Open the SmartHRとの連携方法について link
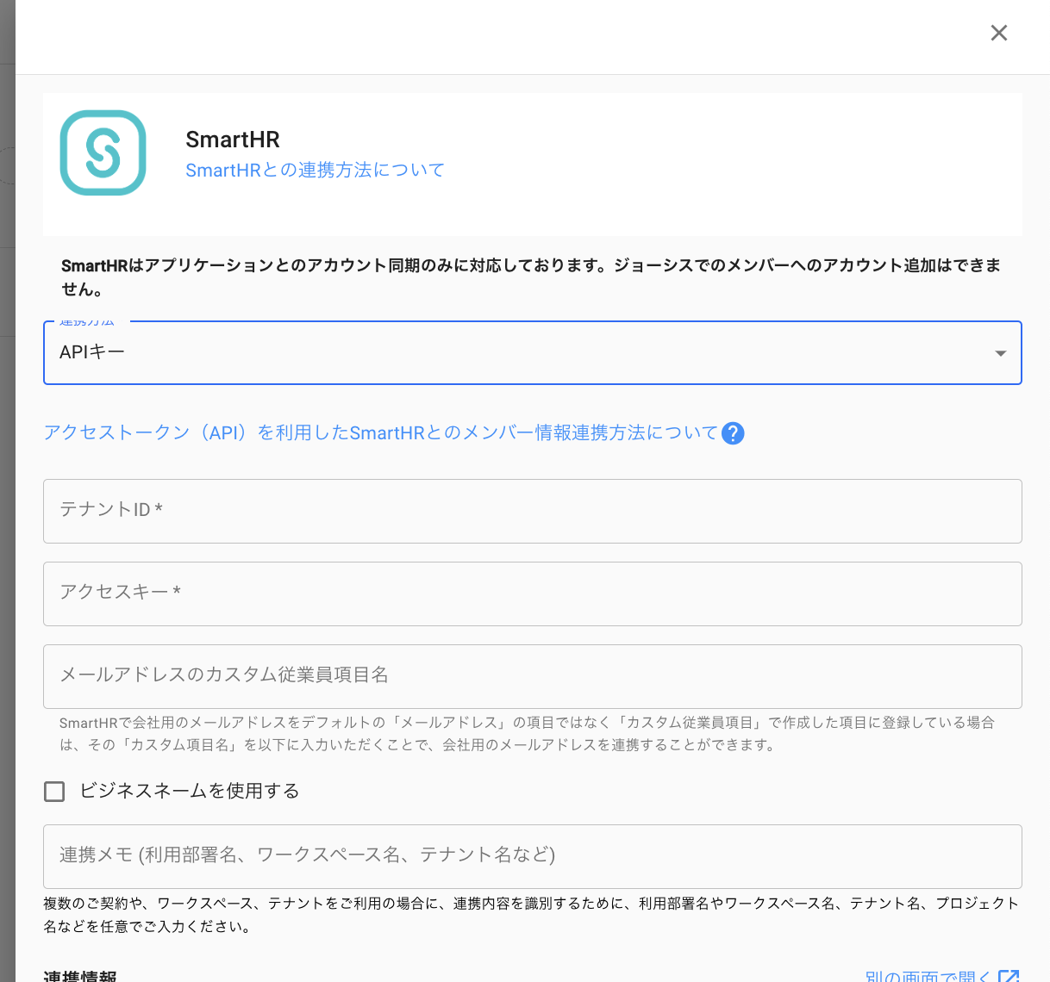The width and height of the screenshot is (1050, 982). (315, 171)
